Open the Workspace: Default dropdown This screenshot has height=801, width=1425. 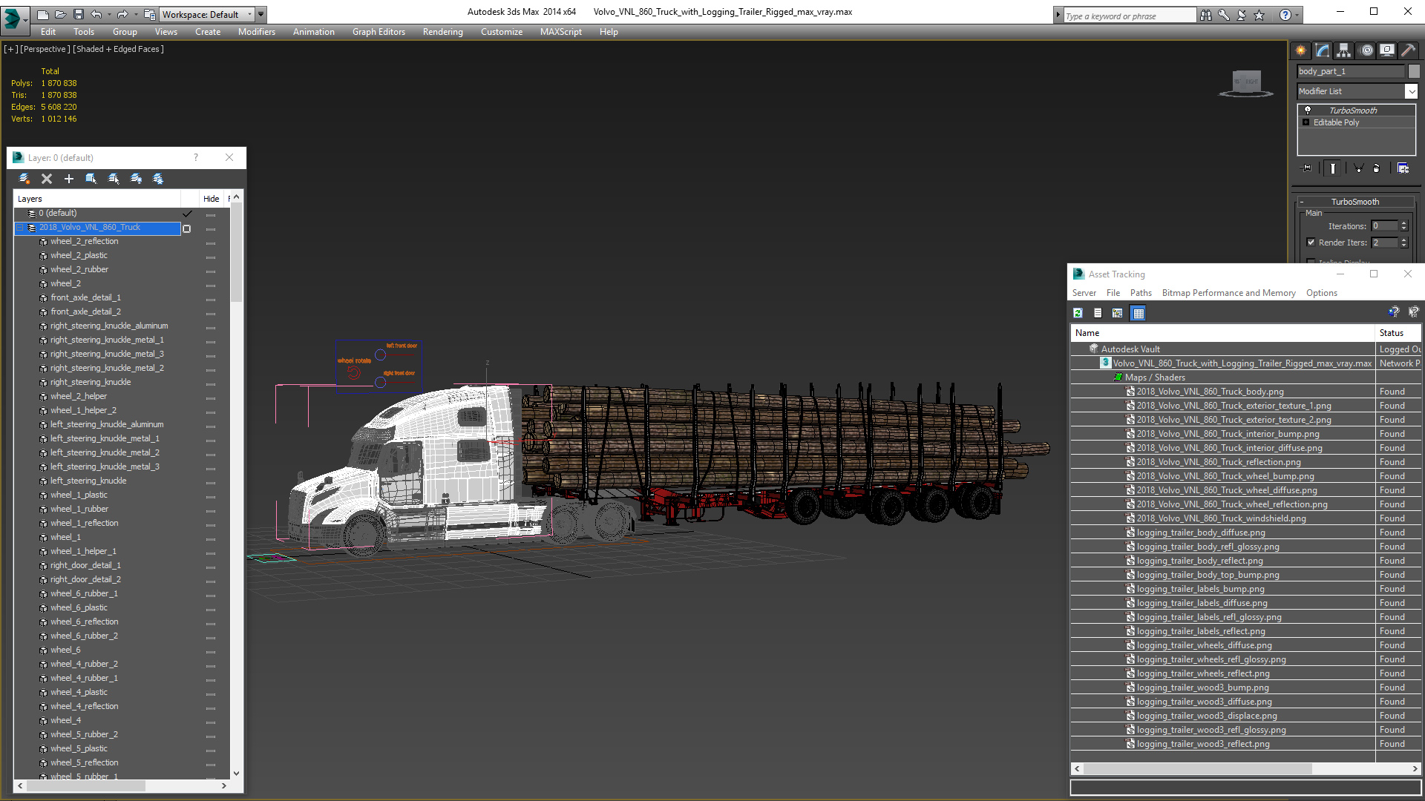click(x=208, y=14)
